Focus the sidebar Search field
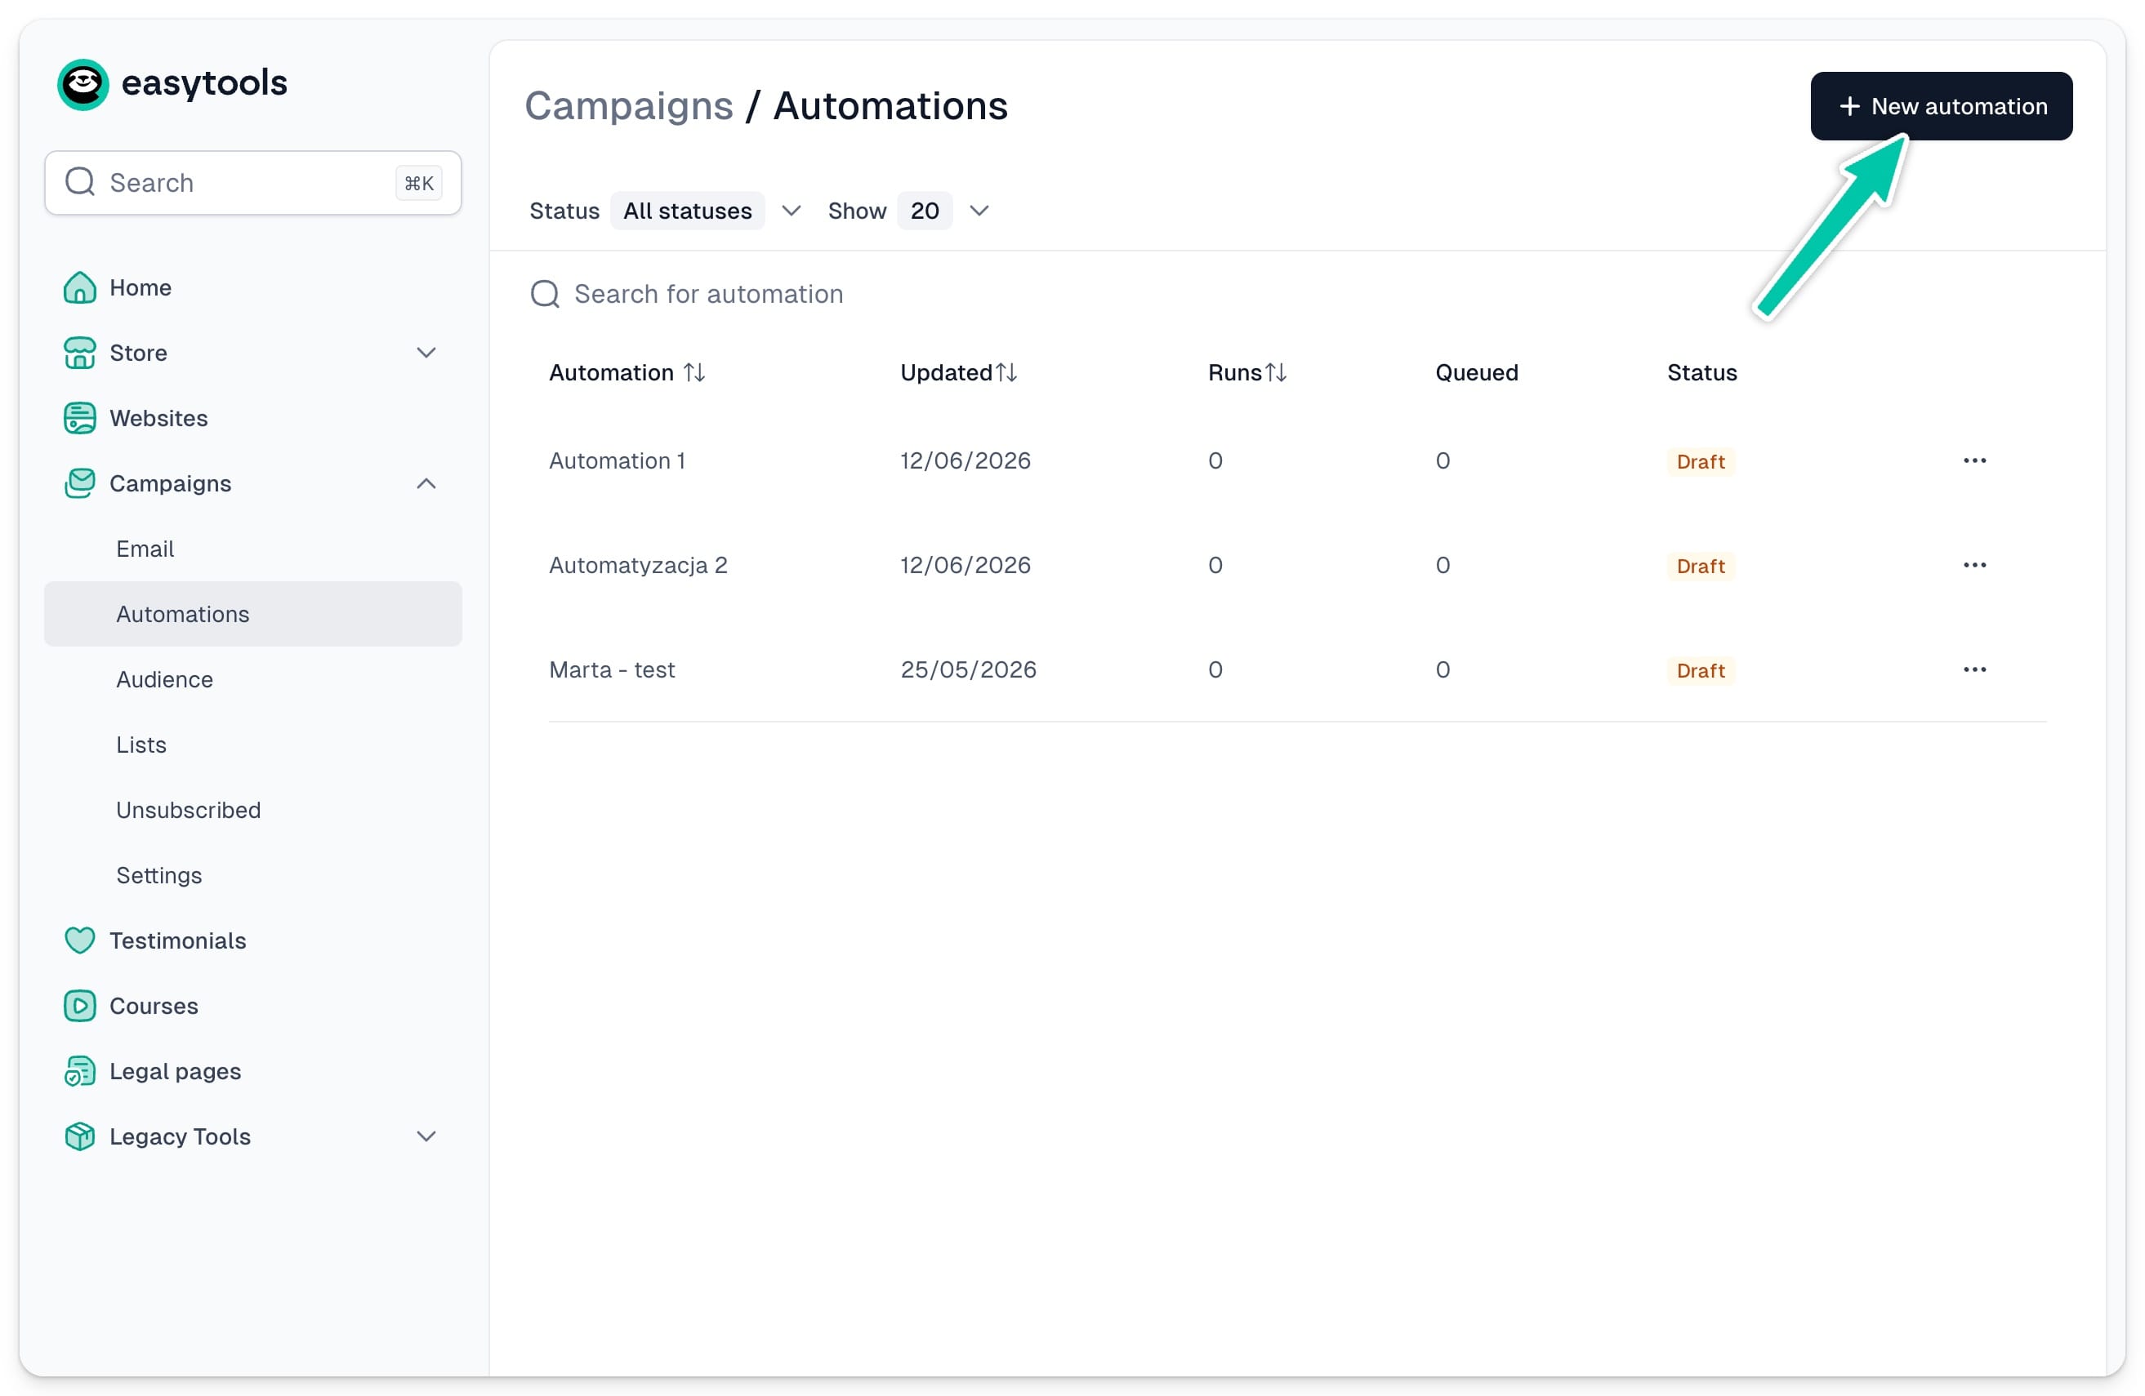The height and width of the screenshot is (1396, 2145). coord(253,183)
